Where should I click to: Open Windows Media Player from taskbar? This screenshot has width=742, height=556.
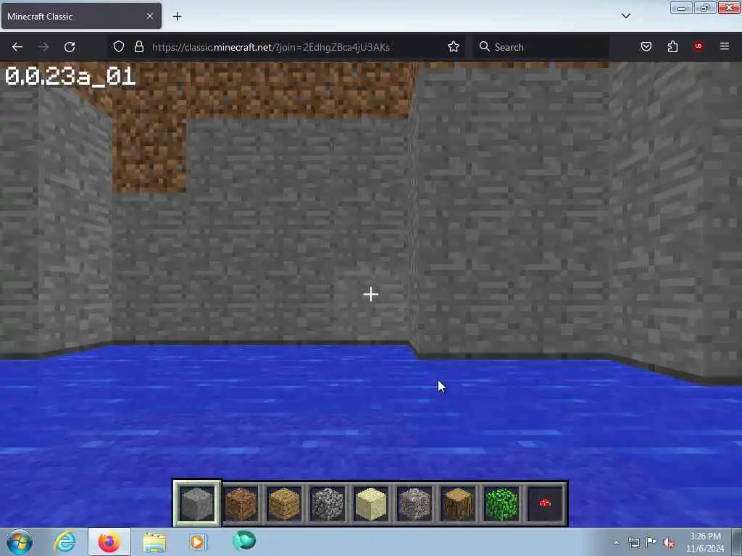[198, 542]
